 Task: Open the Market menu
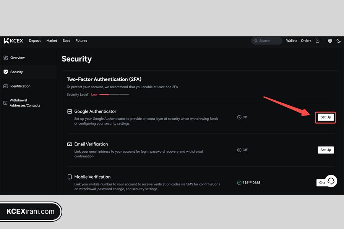click(x=52, y=41)
